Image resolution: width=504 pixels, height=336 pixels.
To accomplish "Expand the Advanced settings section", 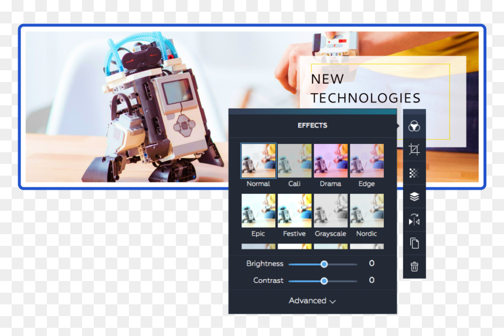I will click(x=312, y=301).
